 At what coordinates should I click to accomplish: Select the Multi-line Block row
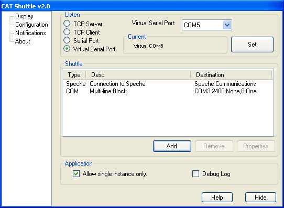168,91
